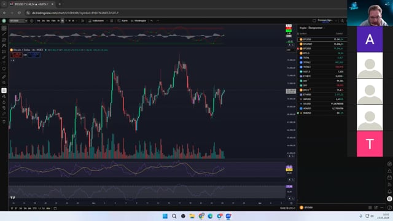Viewport: 393px width, 221px height.
Task: Open the BTCUSD symbol search box
Action: point(18,21)
